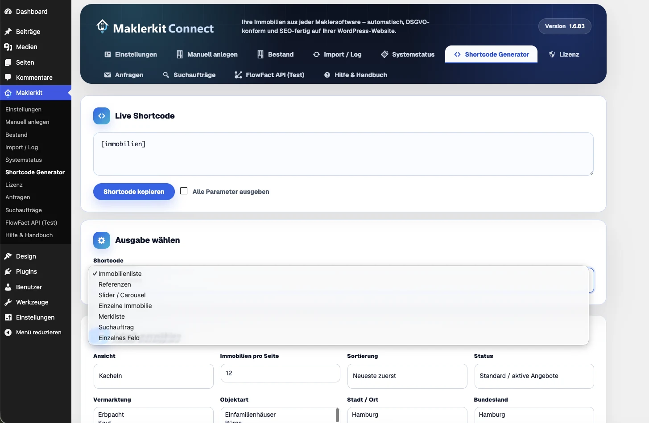The image size is (649, 423).
Task: Click the WordPress Einstellungen sliders icon
Action: tap(8, 317)
